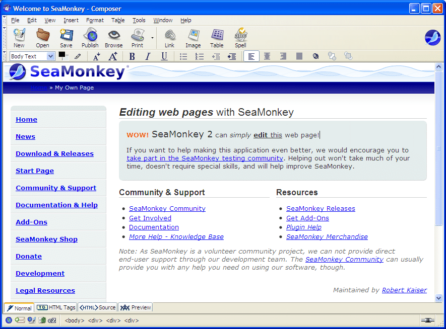Open the Insert menu
446x329 pixels.
pos(71,20)
